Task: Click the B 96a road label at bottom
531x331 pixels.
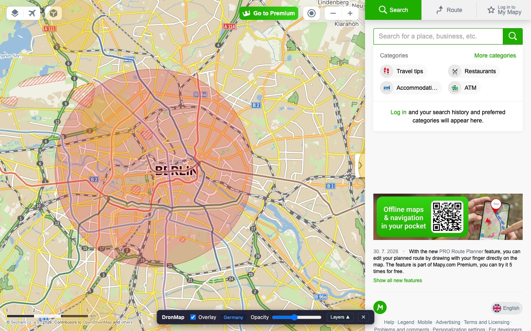Action: [320, 297]
